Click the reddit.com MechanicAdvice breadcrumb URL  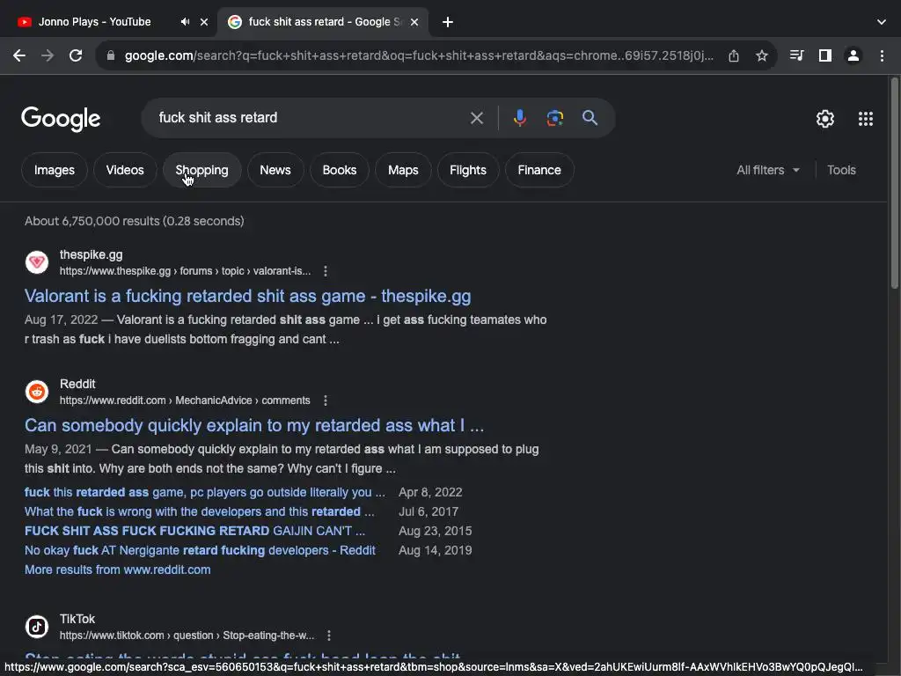coord(185,400)
